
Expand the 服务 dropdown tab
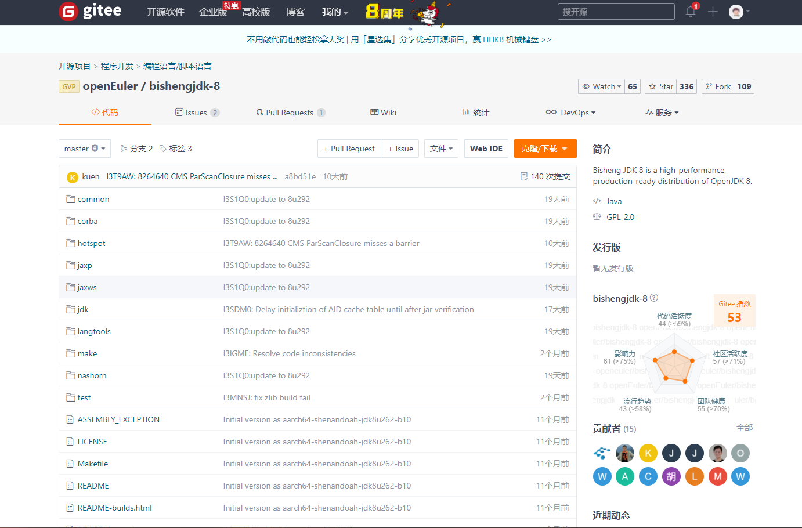[x=662, y=113]
